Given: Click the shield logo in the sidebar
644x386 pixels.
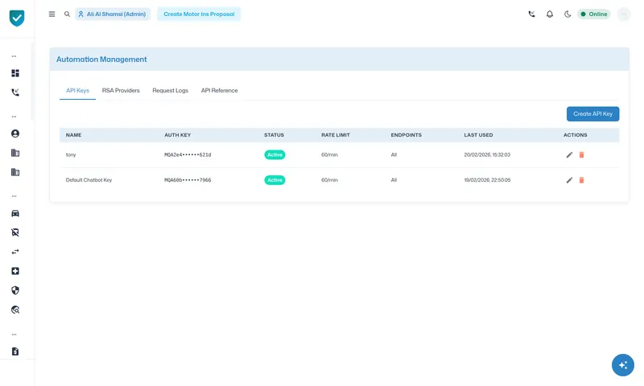Looking at the screenshot, I should pos(17,18).
